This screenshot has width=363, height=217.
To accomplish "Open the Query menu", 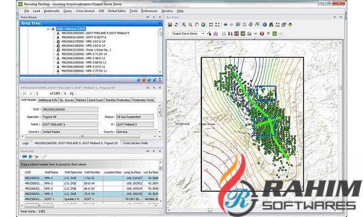I will (x=68, y=11).
